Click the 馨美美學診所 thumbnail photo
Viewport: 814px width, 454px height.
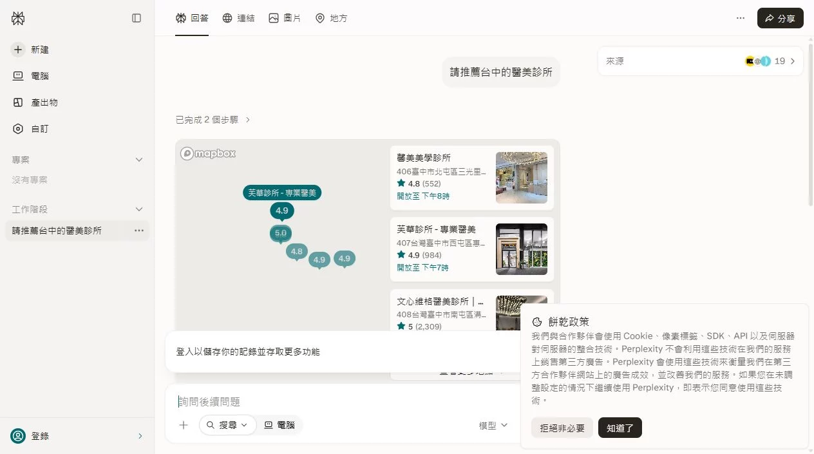(x=521, y=177)
